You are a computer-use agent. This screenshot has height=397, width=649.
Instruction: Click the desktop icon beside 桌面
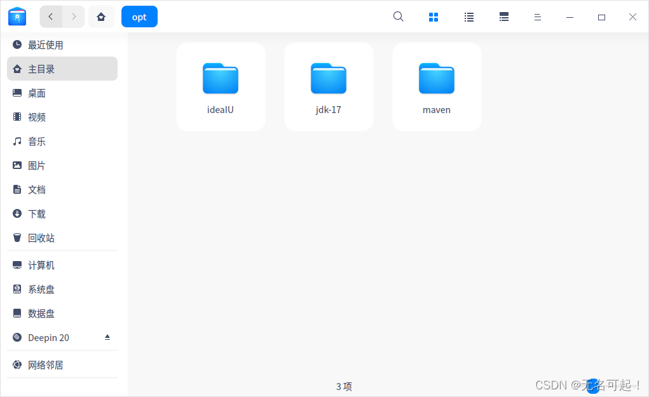click(x=17, y=93)
